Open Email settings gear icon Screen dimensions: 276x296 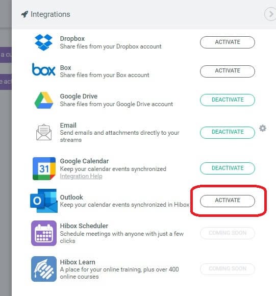263,128
